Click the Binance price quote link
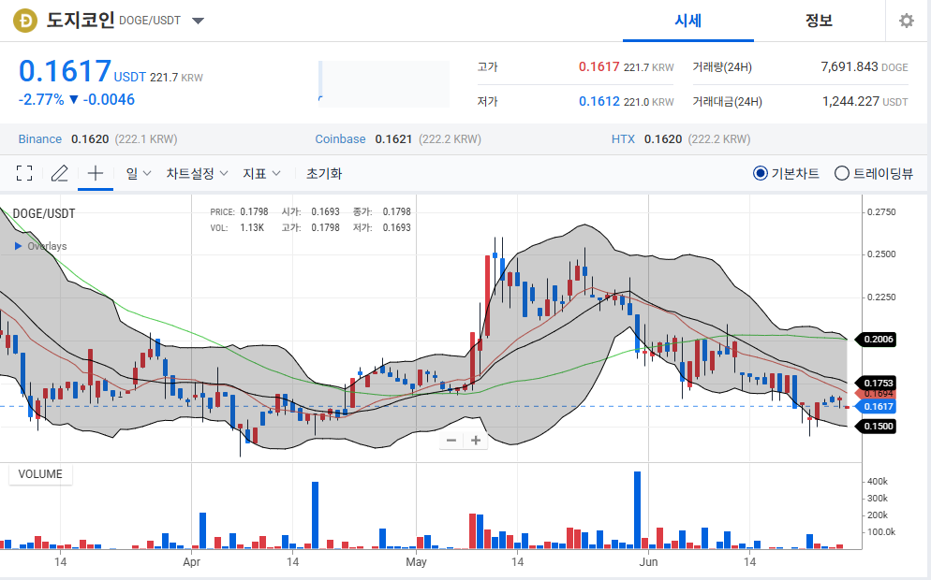Image resolution: width=931 pixels, height=580 pixels. tap(40, 138)
